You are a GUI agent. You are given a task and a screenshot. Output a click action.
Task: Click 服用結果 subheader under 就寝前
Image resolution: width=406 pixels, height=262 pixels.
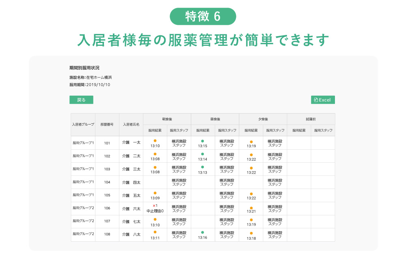tap(299, 130)
